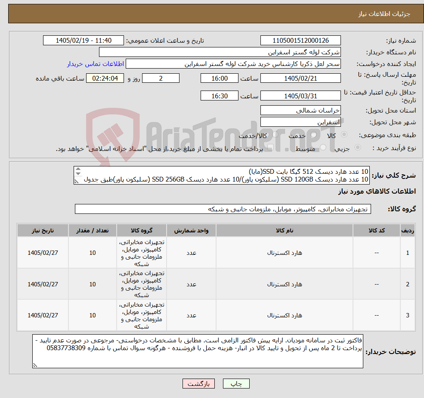The width and height of the screenshot is (424, 398).
Task: Click the request creator field سحر لعل ذکریا
Action: (233, 64)
